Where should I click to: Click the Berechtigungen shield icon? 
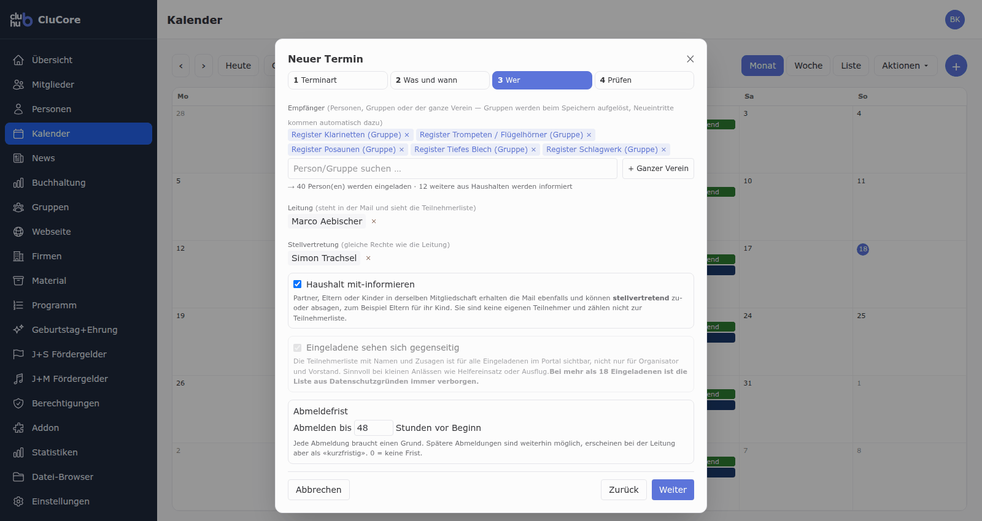coord(18,403)
